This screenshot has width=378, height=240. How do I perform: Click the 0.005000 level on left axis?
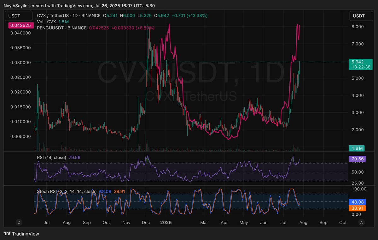[x=20, y=136]
